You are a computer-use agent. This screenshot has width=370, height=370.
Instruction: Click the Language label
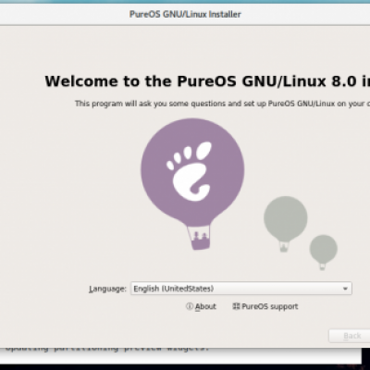pyautogui.click(x=107, y=289)
